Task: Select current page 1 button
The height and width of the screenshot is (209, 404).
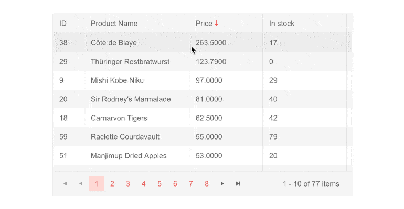Action: click(97, 183)
